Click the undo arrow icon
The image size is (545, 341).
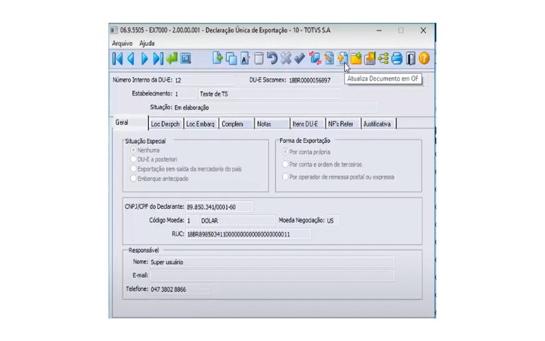pos(272,59)
